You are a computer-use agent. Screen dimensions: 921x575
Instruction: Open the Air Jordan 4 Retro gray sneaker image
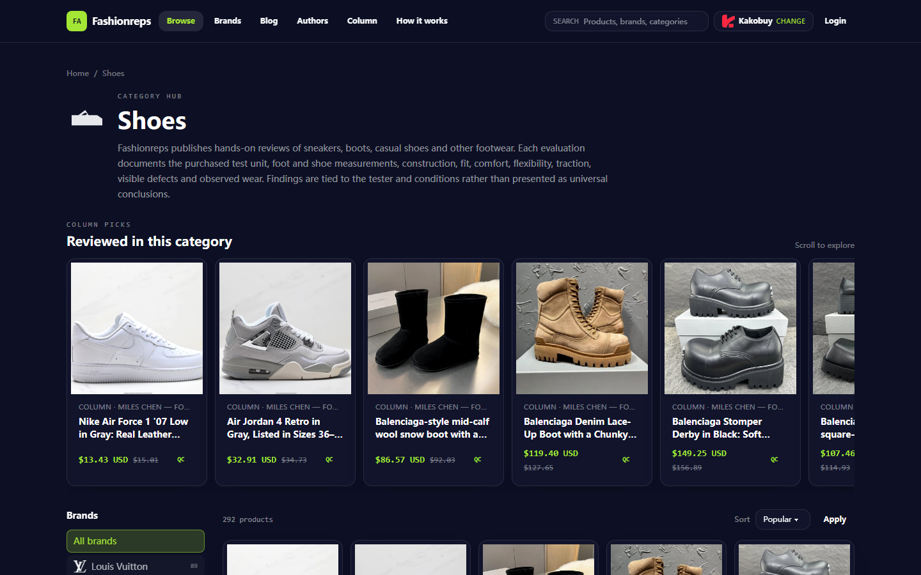[x=285, y=328]
